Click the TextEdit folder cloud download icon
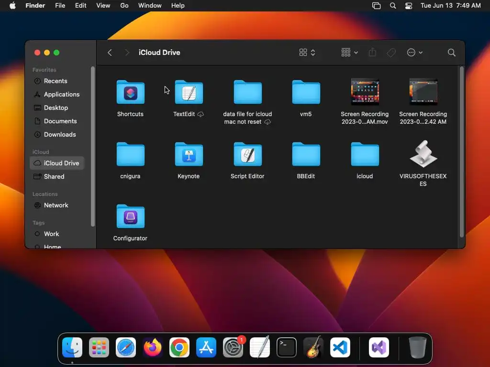This screenshot has height=367, width=490. 200,114
